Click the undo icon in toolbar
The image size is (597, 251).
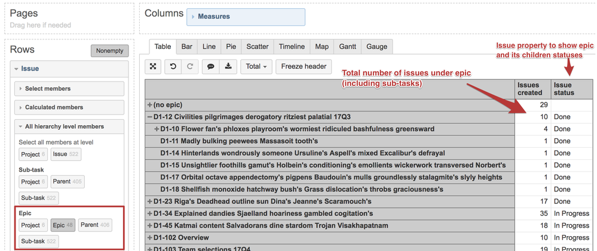[173, 66]
